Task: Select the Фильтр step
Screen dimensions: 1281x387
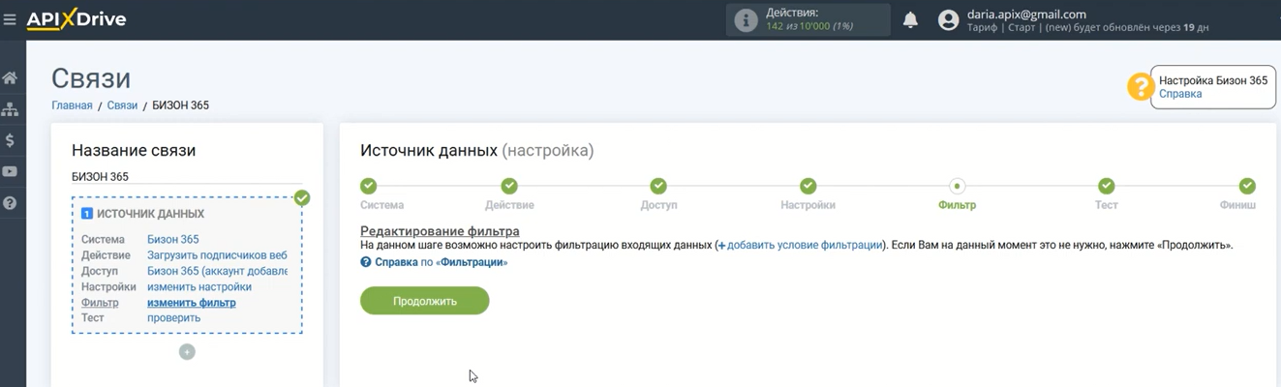Action: (957, 186)
